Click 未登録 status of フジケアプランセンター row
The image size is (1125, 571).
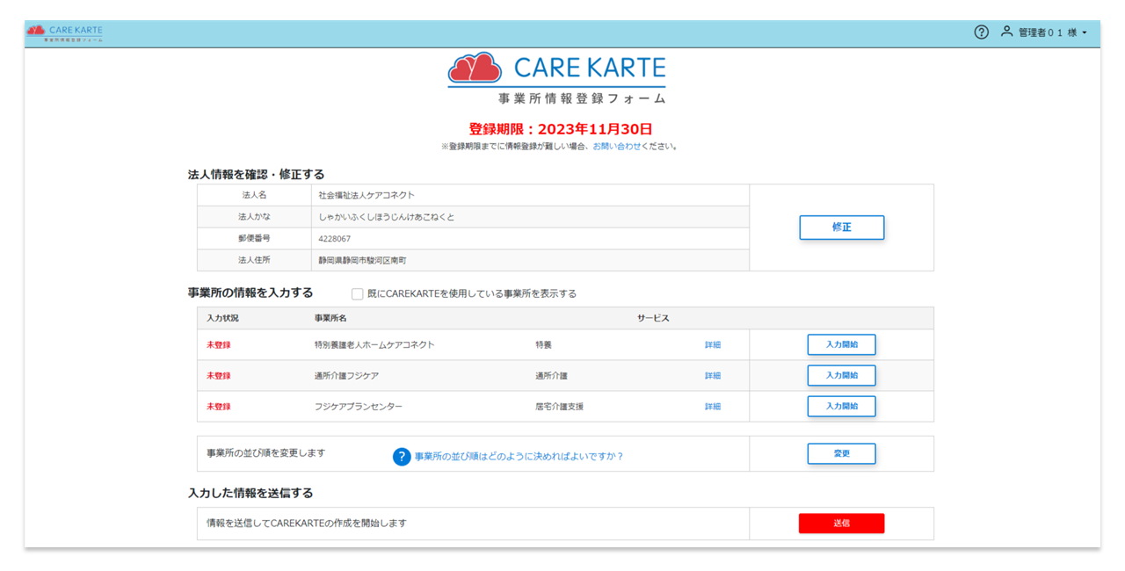(x=219, y=407)
